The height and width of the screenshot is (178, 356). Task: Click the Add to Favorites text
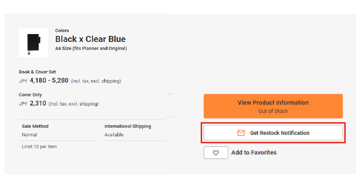point(254,153)
